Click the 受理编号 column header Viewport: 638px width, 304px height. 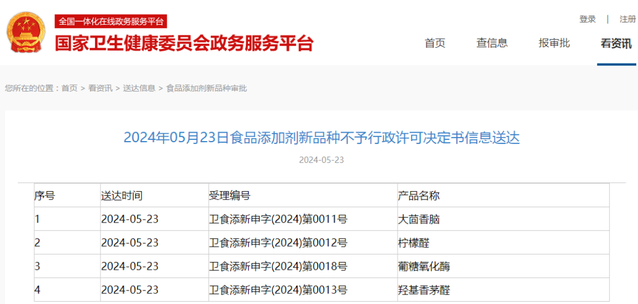coord(229,195)
